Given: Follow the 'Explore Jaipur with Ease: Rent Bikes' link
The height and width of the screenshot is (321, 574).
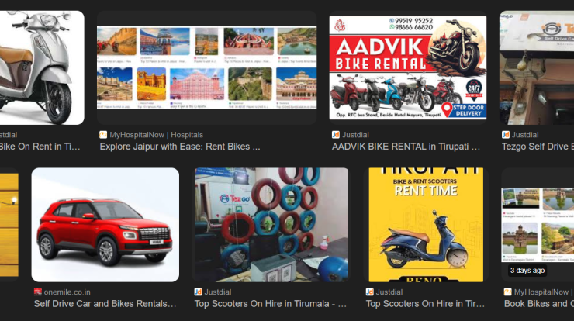Looking at the screenshot, I should pos(180,147).
